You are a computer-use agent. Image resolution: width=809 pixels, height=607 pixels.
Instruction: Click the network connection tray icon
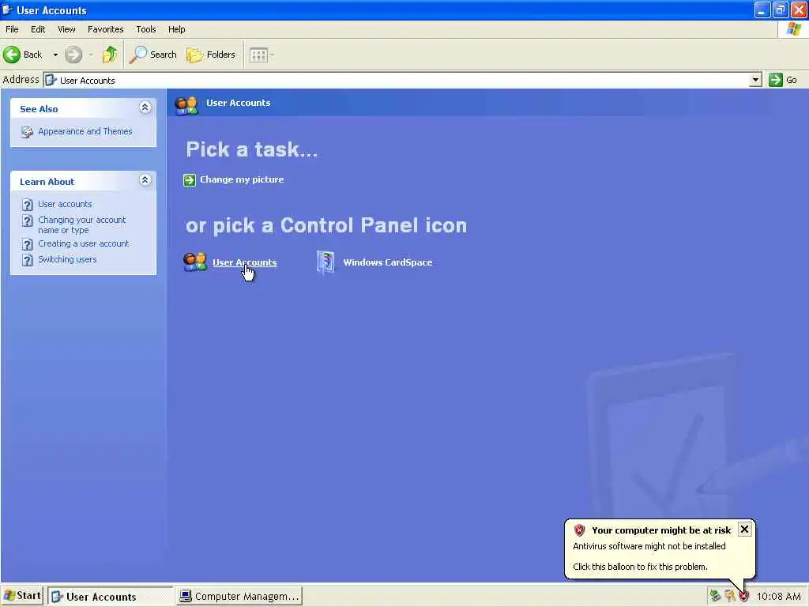point(714,596)
